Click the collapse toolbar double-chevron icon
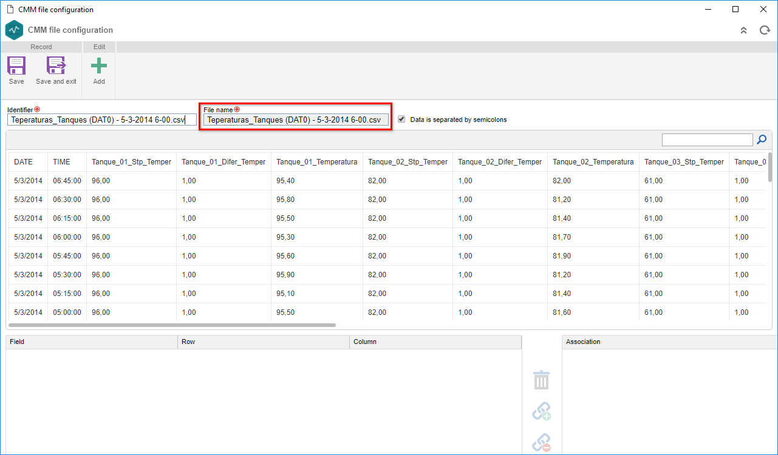The height and width of the screenshot is (455, 778). (x=743, y=30)
